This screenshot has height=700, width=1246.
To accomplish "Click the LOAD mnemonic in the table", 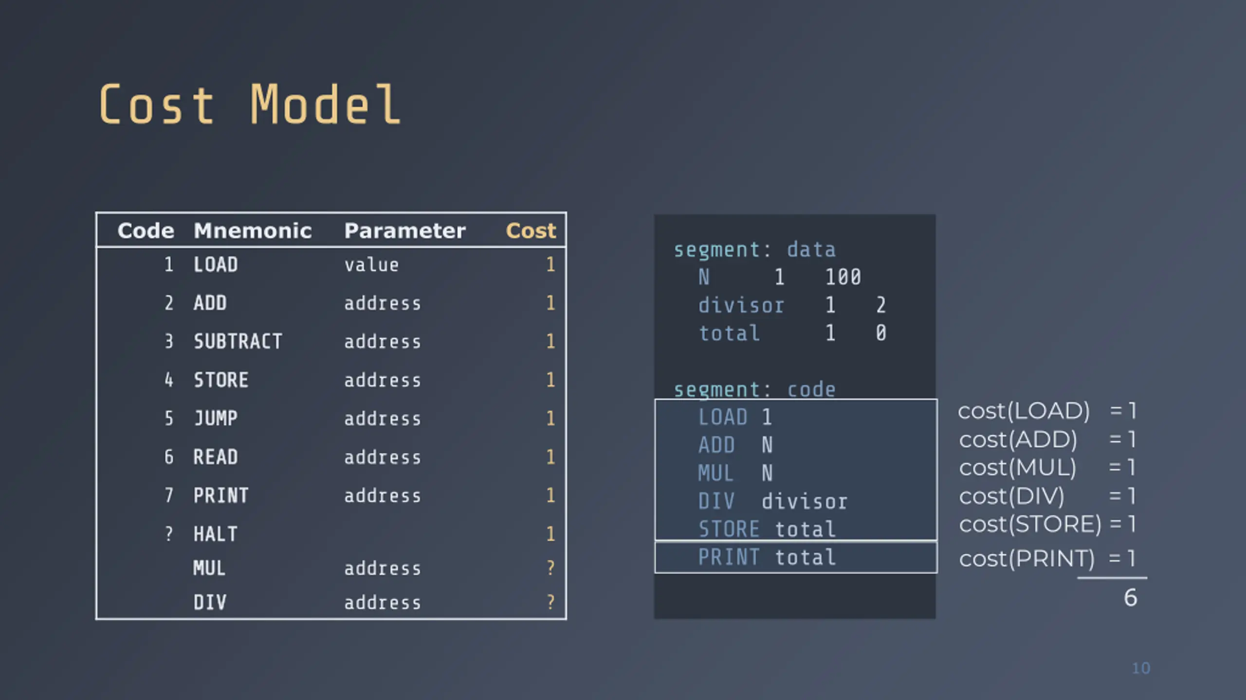I will point(216,264).
